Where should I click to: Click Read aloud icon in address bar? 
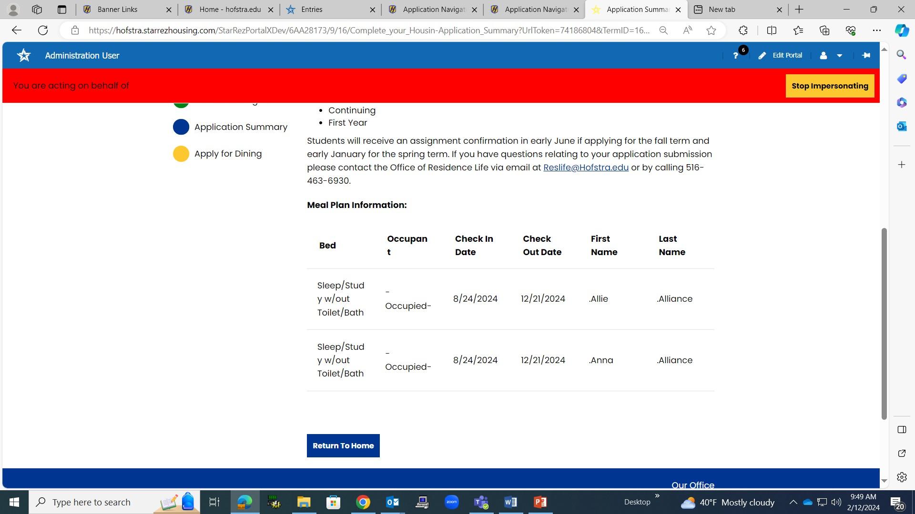[687, 30]
